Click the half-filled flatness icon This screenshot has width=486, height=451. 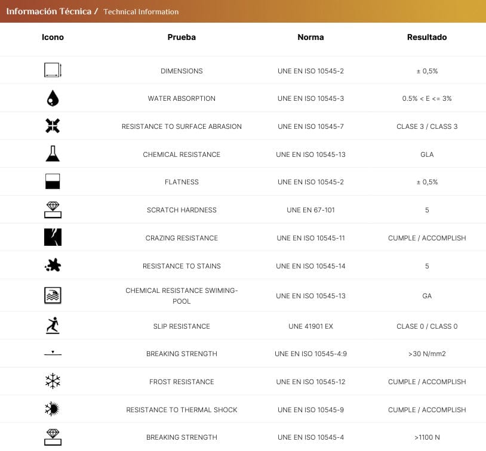[x=53, y=182]
